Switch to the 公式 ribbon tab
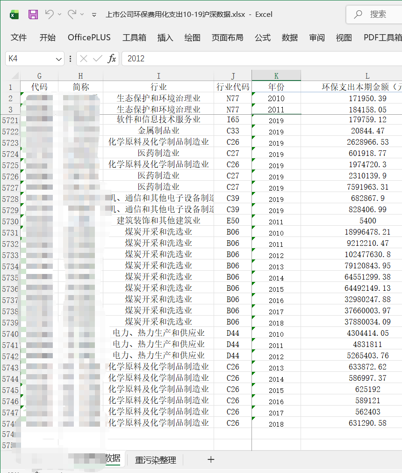Screen dimensions: 402x473 (x=263, y=37)
